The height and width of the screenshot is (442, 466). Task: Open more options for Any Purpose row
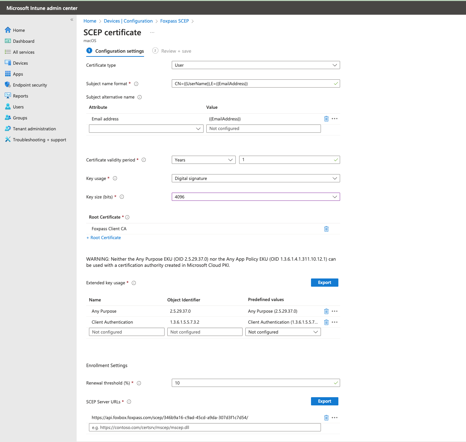click(335, 311)
